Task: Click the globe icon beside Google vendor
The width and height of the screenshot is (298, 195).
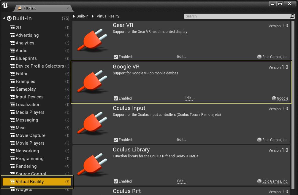Action: 274,98
